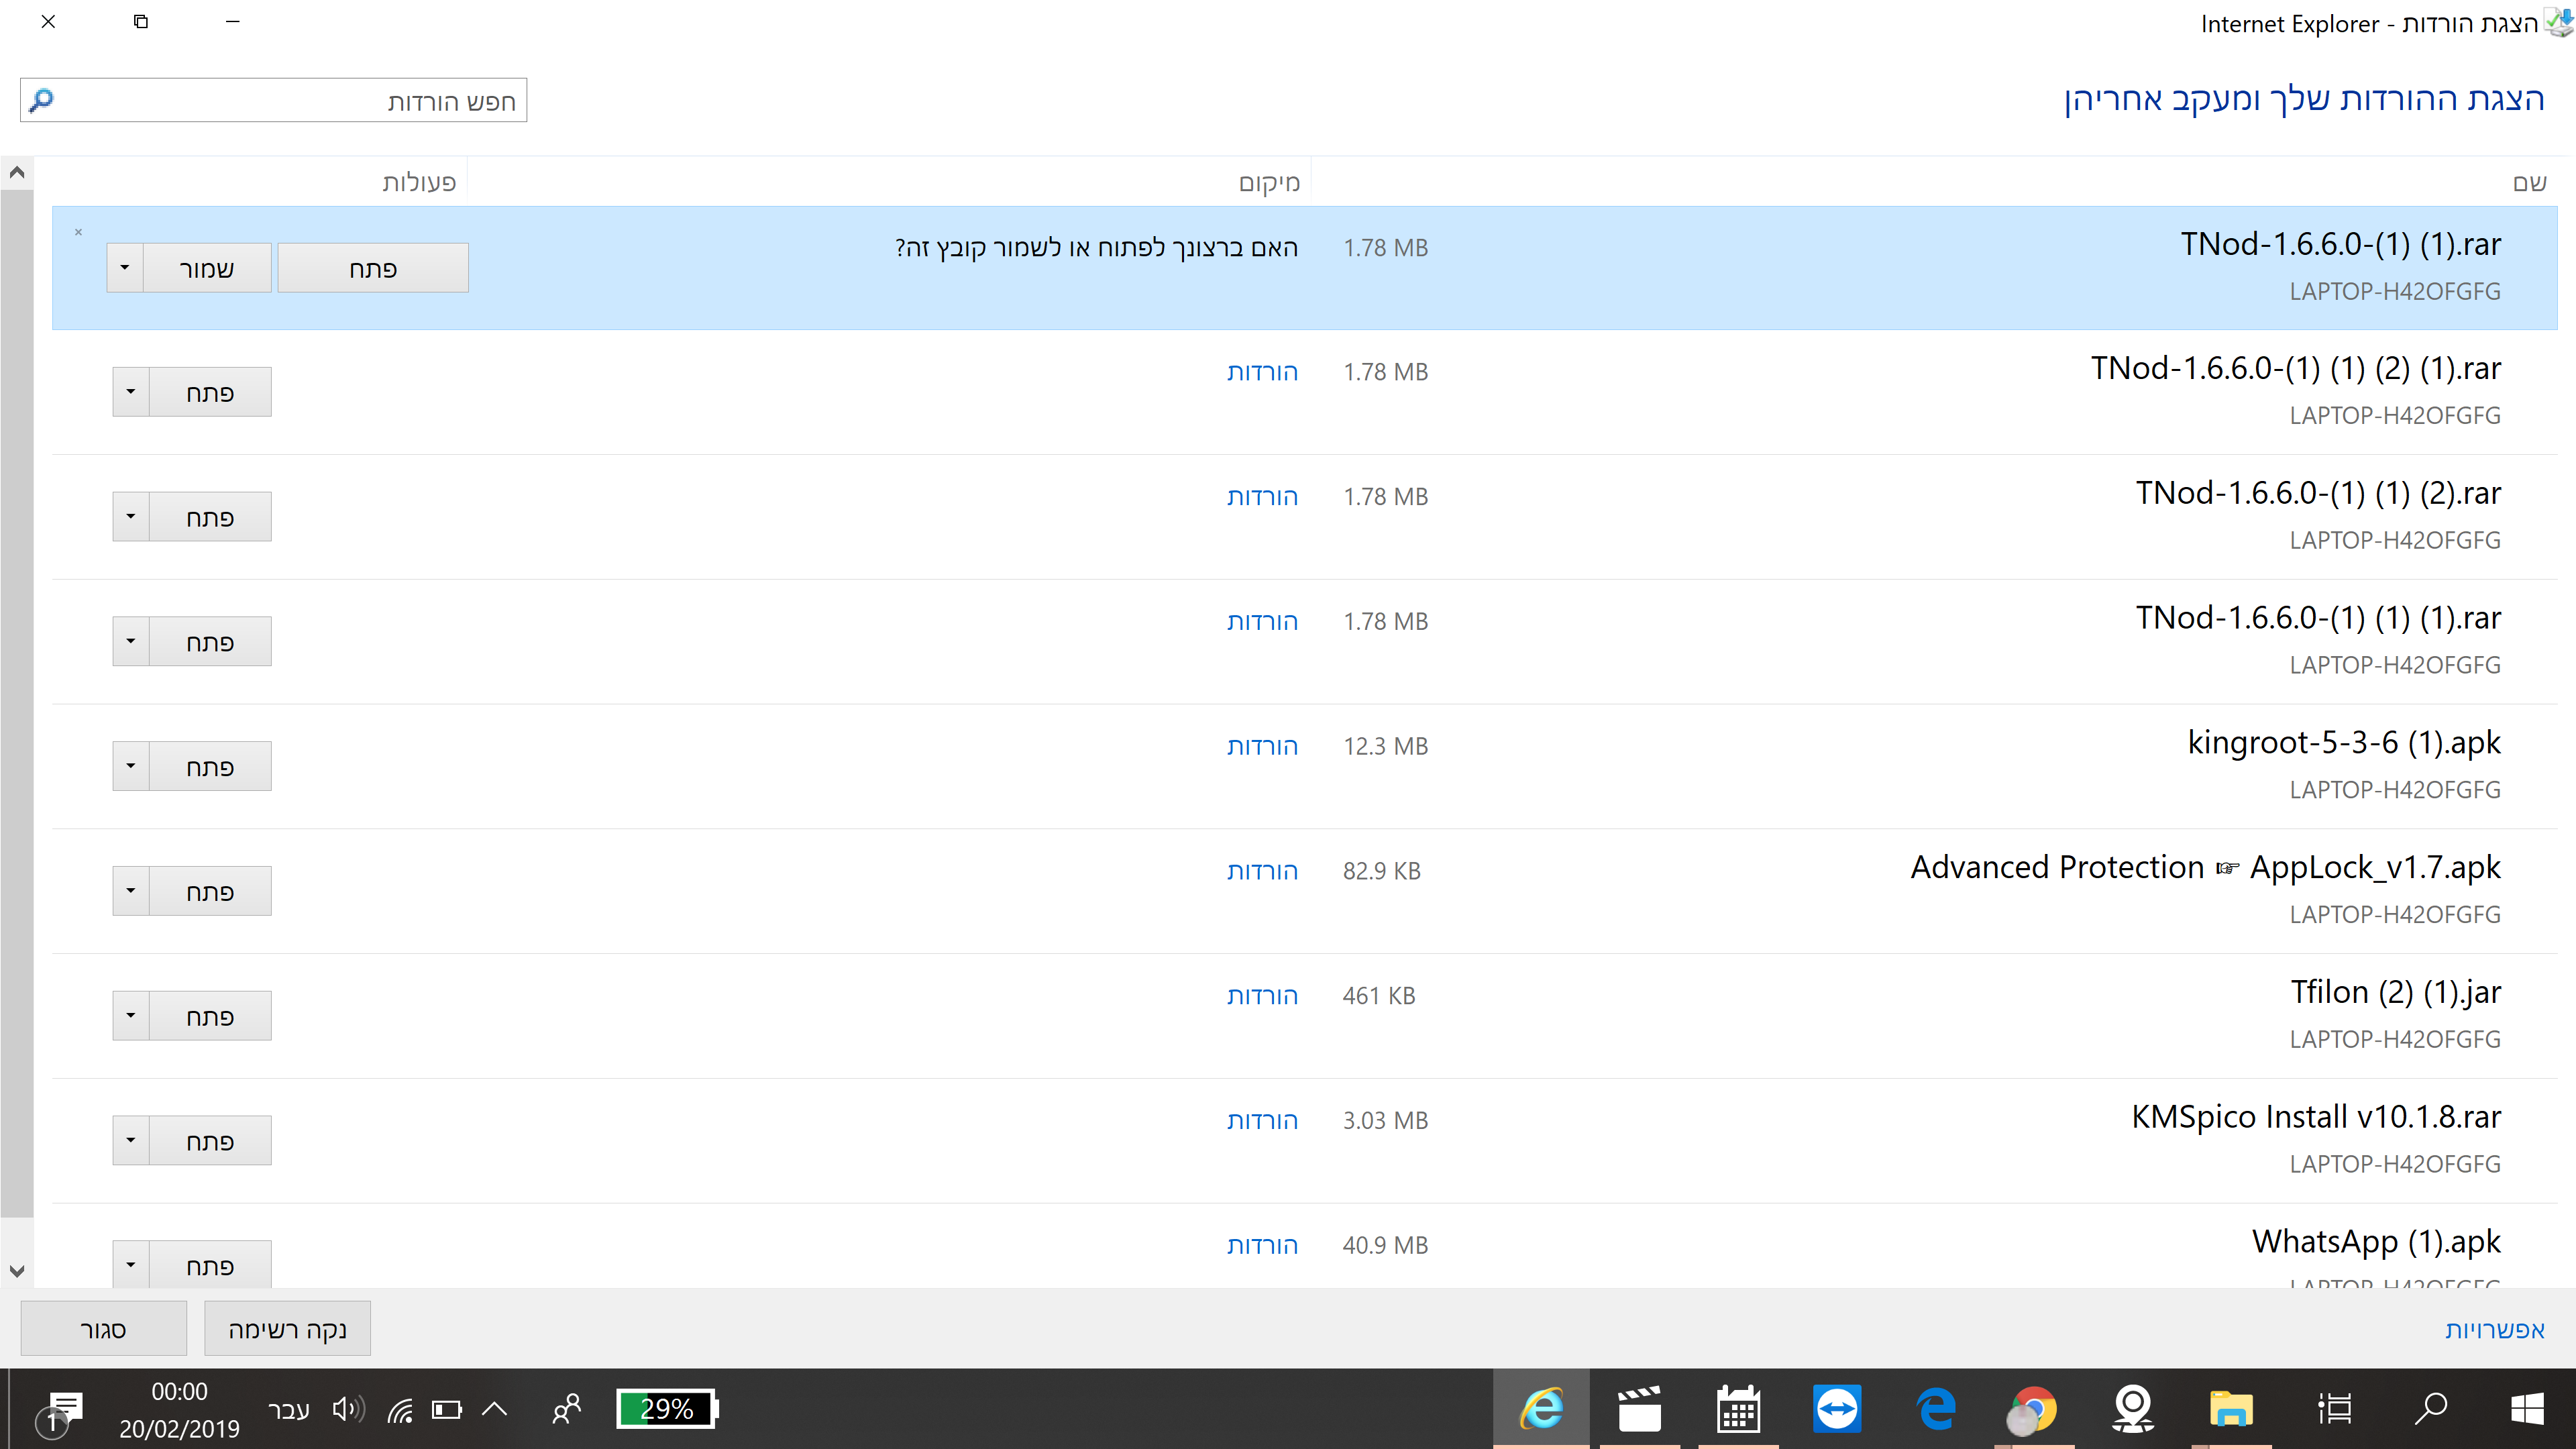
Task: Click פתח (Open) for TNod-1.6.6.0-(1) (1).rar
Action: (373, 268)
